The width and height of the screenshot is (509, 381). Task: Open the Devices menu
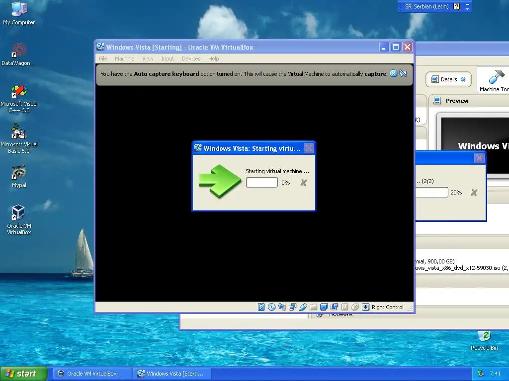tap(191, 59)
